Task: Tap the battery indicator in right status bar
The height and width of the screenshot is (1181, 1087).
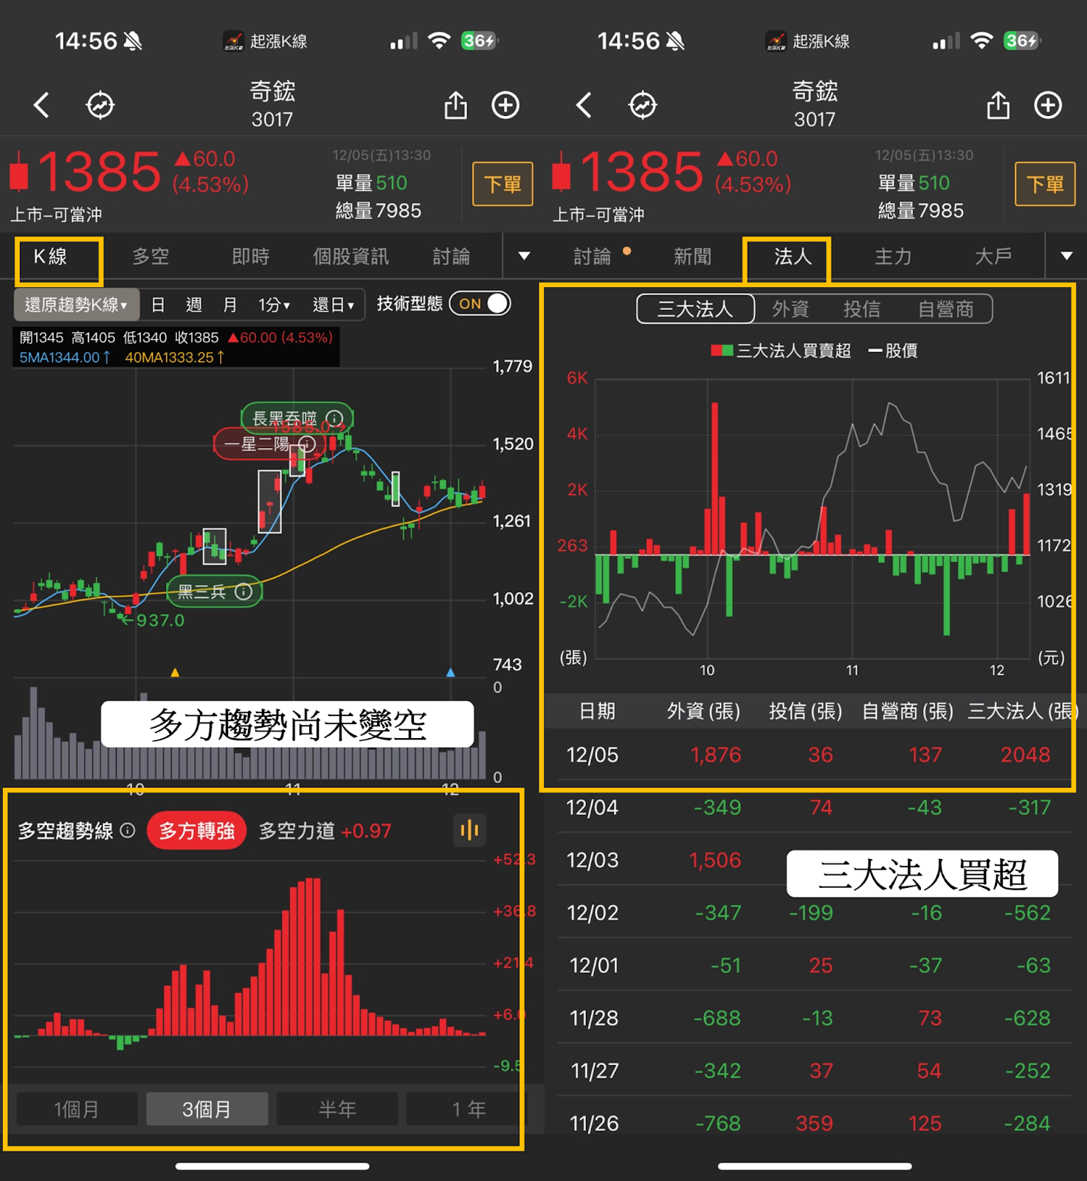Action: [x=1021, y=41]
